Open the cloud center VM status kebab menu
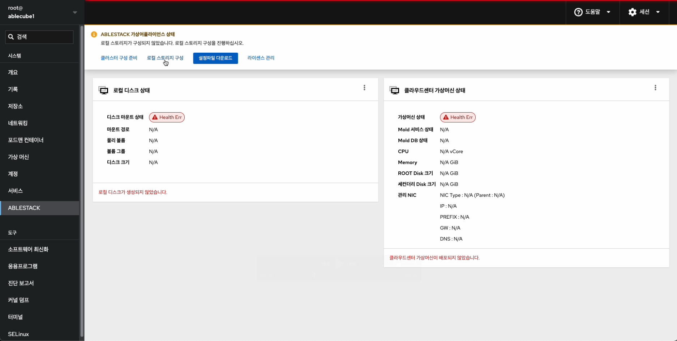677x341 pixels. coord(655,88)
